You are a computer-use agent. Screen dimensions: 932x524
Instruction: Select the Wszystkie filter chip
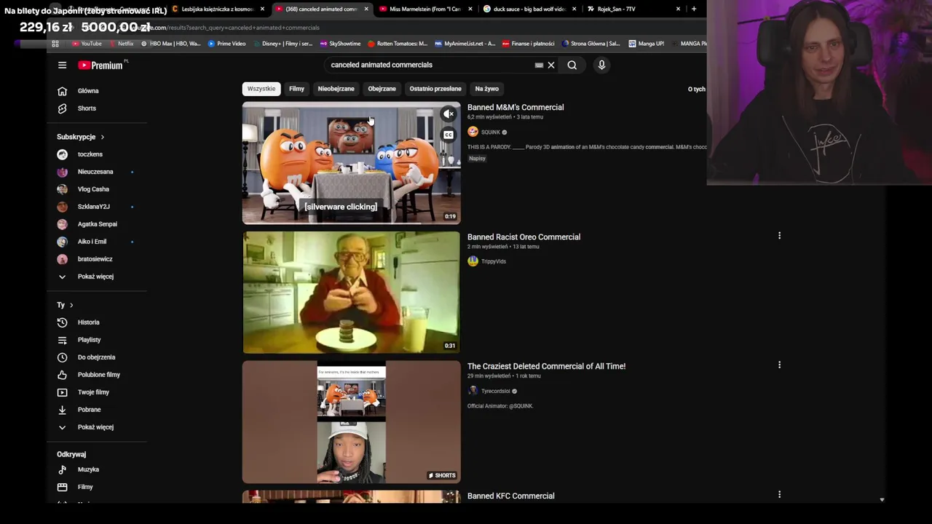(x=261, y=89)
